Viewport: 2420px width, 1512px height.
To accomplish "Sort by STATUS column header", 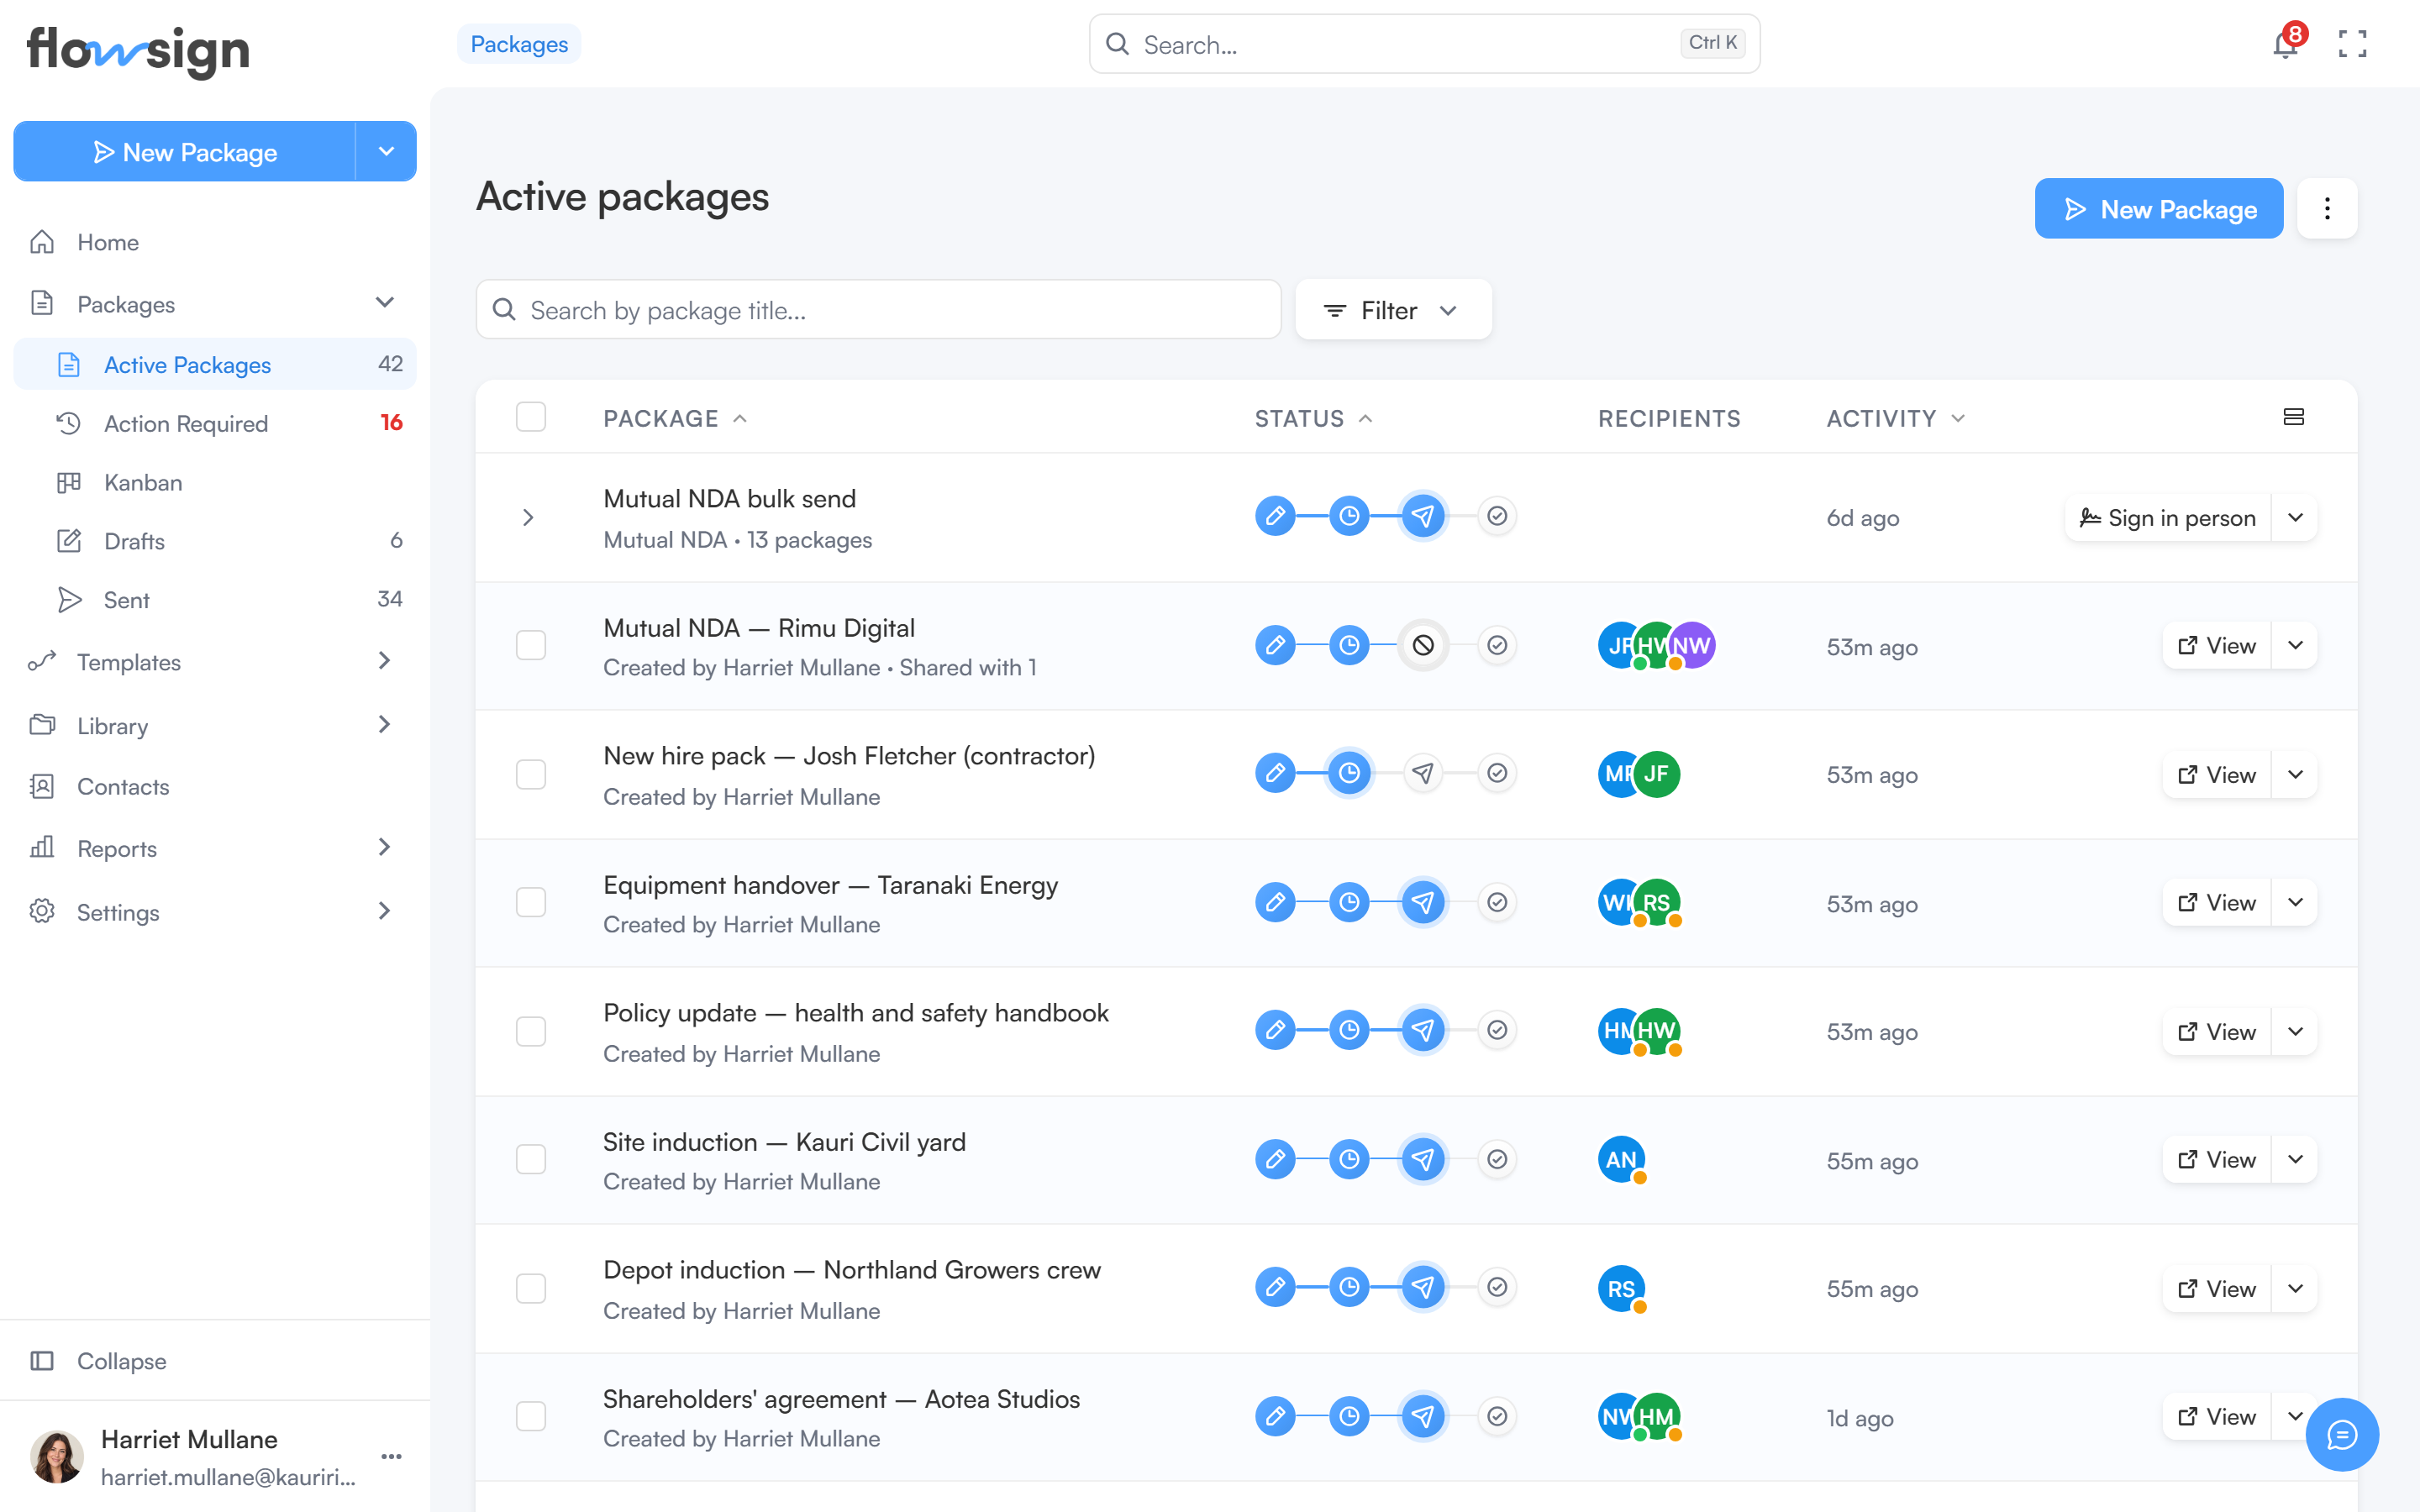I will [1313, 418].
